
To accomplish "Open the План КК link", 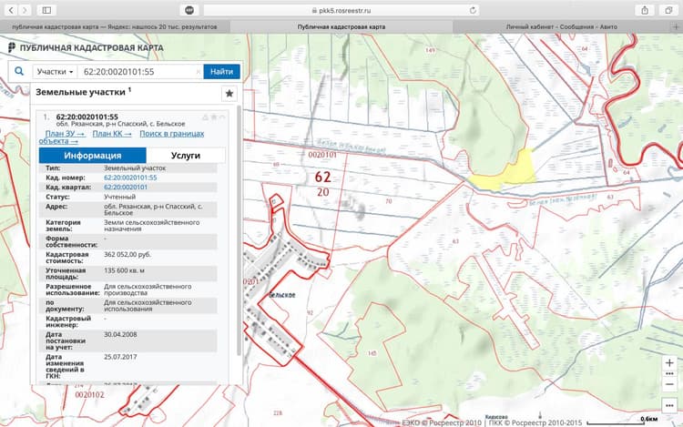I will [x=112, y=134].
